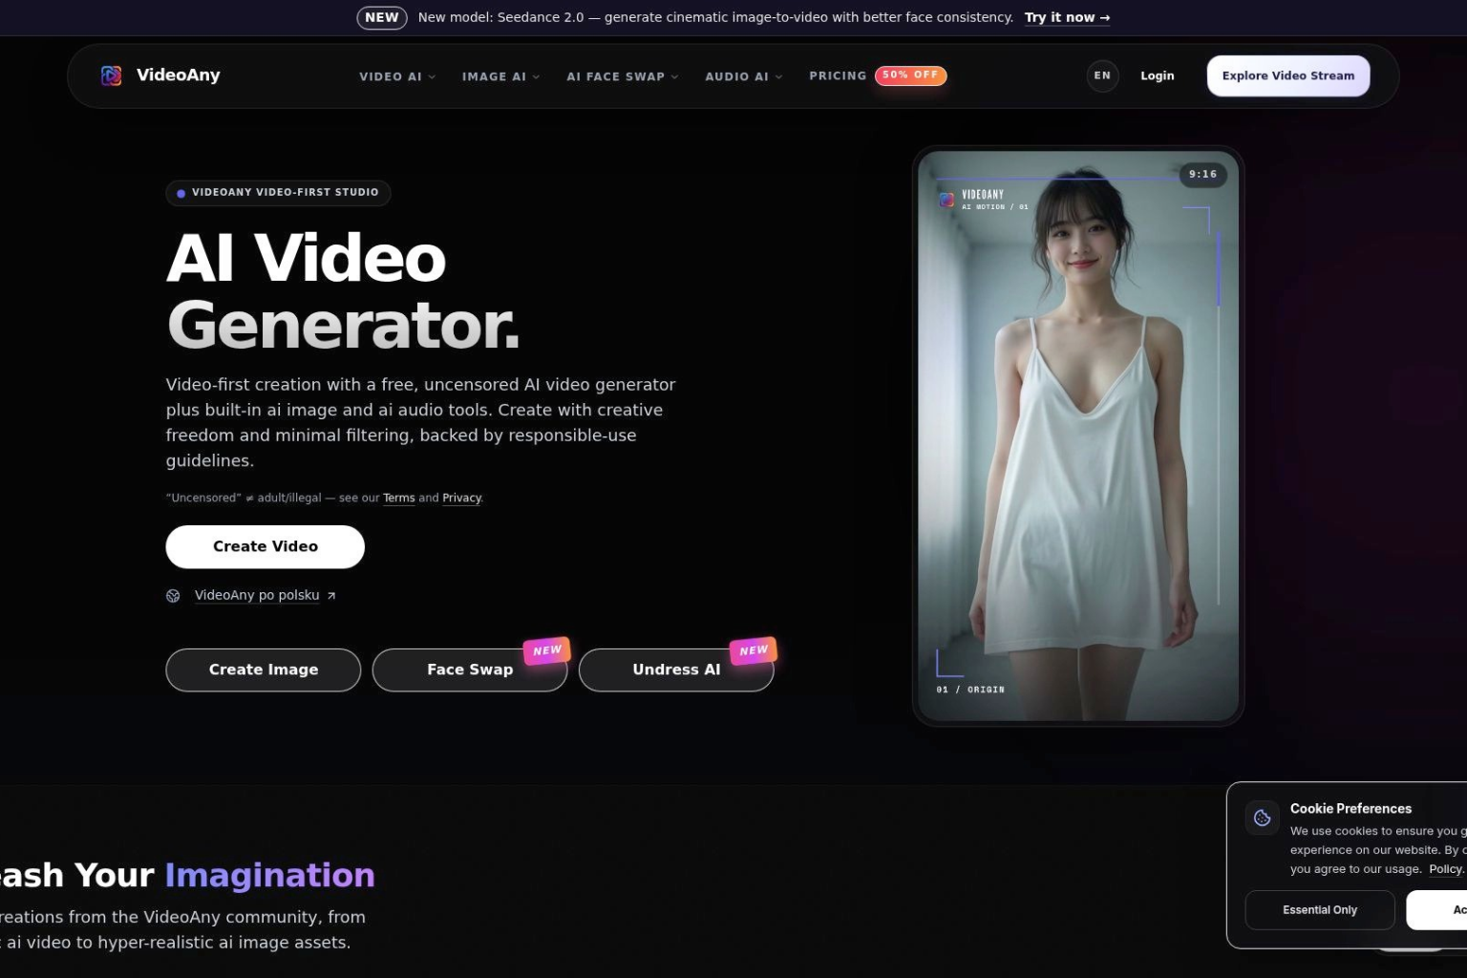Click the Seedance 2.0 announcement text

pyautogui.click(x=715, y=17)
